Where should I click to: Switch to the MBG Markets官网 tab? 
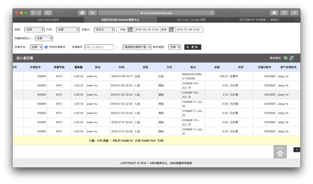[48, 20]
